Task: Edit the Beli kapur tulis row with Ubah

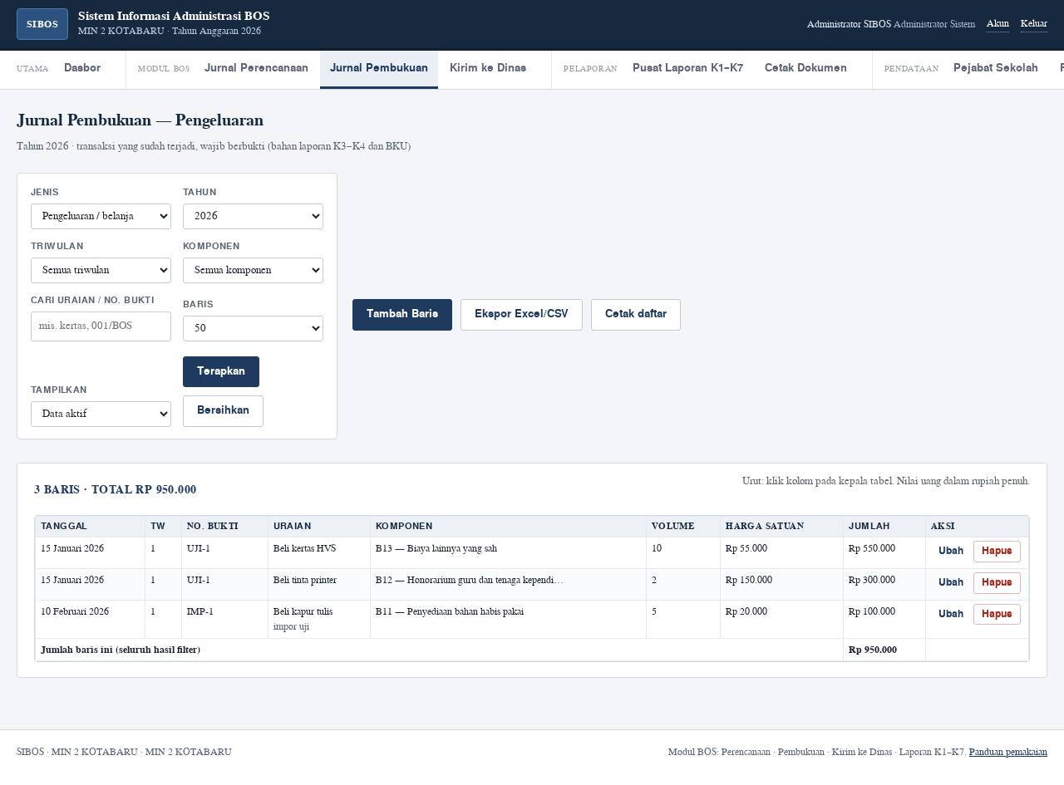Action: point(951,614)
